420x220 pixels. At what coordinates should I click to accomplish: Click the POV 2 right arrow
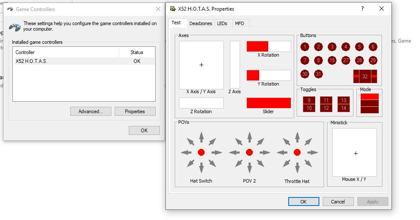pyautogui.click(x=265, y=152)
